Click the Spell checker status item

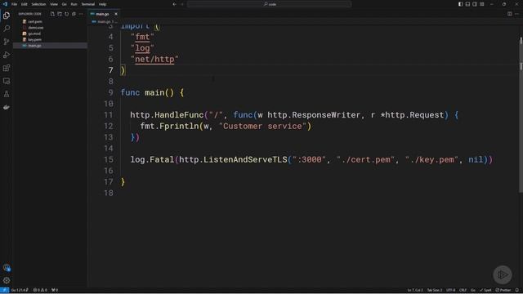pos(485,291)
